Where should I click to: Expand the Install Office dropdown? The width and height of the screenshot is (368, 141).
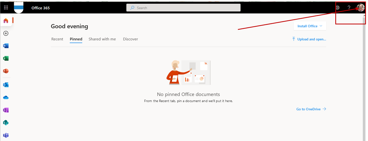tap(310, 26)
